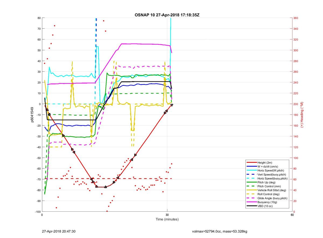323x238 pixels.
Task: Click the x-axis tick label "0"
Action: [42, 215]
